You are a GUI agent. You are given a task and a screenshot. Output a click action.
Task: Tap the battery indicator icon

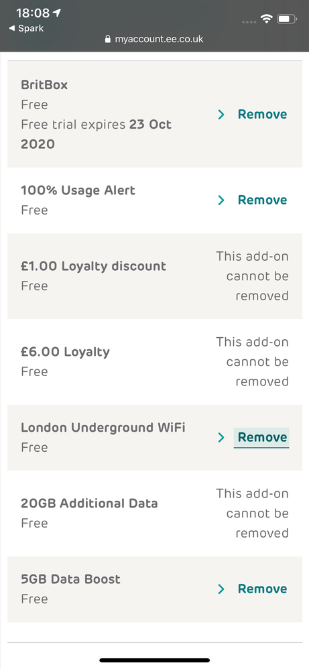coord(288,19)
